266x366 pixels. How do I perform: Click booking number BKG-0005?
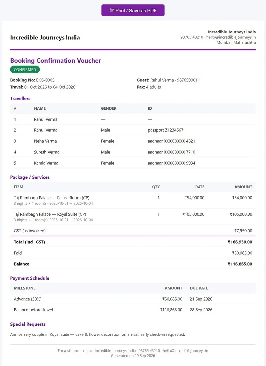(45, 80)
